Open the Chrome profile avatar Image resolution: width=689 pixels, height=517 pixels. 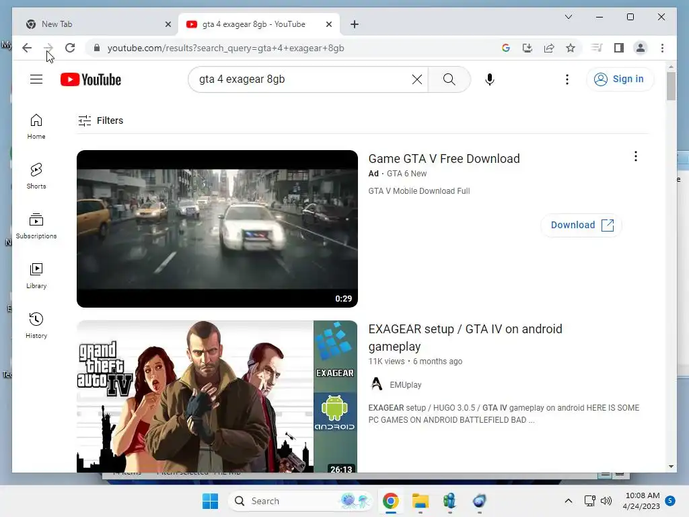[x=641, y=48]
